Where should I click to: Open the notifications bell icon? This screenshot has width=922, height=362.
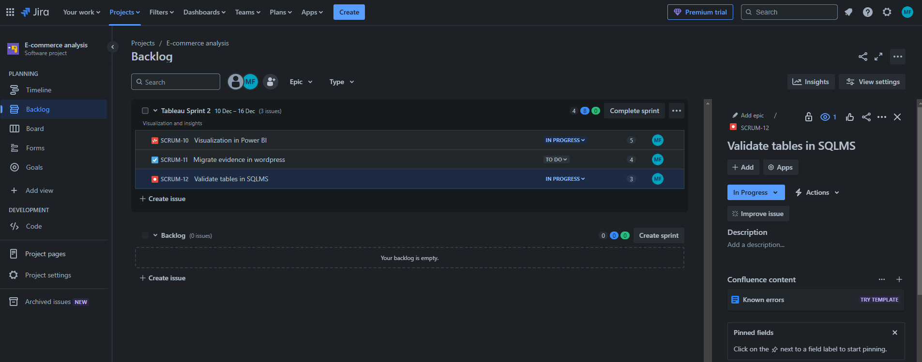[848, 12]
